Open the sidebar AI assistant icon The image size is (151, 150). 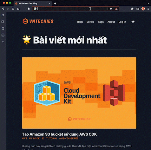click(x=3, y=35)
